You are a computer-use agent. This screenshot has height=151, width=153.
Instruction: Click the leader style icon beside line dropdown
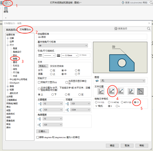click(x=40, y=55)
